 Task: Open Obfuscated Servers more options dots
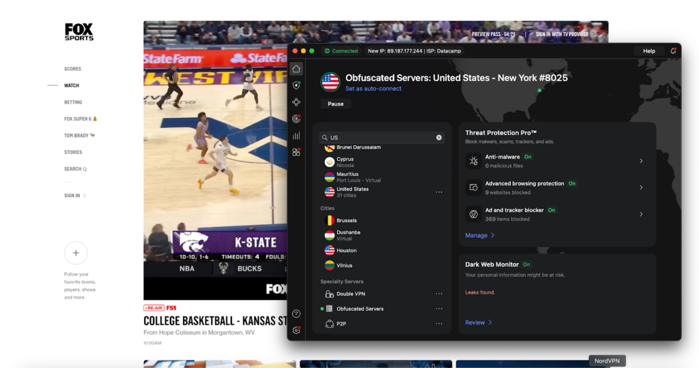[439, 309]
